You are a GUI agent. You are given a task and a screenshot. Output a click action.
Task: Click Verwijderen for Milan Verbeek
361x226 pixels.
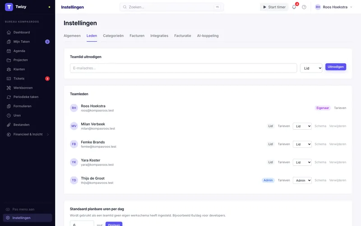pyautogui.click(x=338, y=126)
